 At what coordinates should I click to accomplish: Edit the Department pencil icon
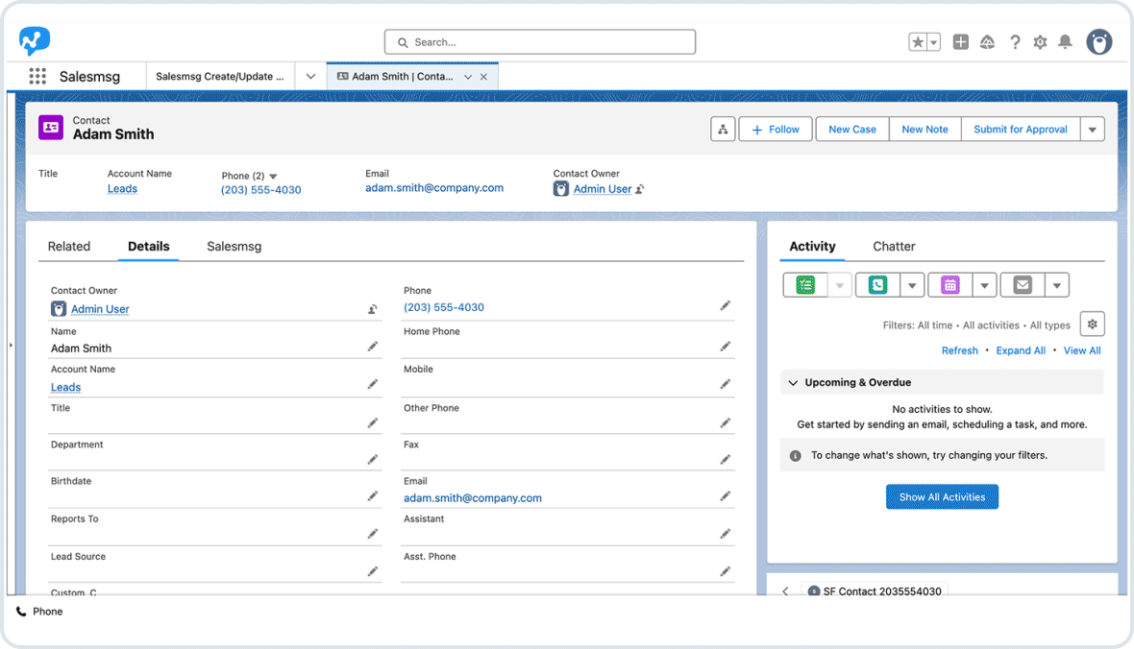pos(373,460)
